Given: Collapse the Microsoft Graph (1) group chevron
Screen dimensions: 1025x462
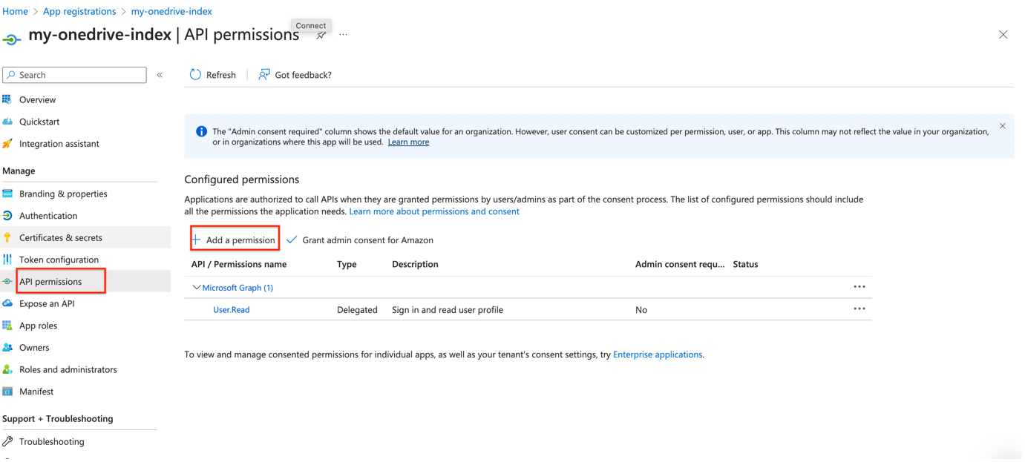Looking at the screenshot, I should pyautogui.click(x=196, y=288).
